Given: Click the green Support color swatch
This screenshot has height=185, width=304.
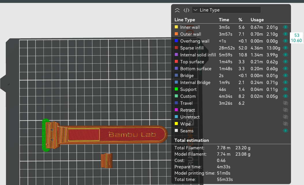Looking at the screenshot, I should pyautogui.click(x=176, y=89).
